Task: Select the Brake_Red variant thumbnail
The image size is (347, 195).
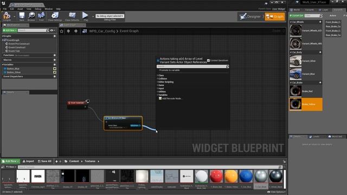Action: [x=295, y=91]
